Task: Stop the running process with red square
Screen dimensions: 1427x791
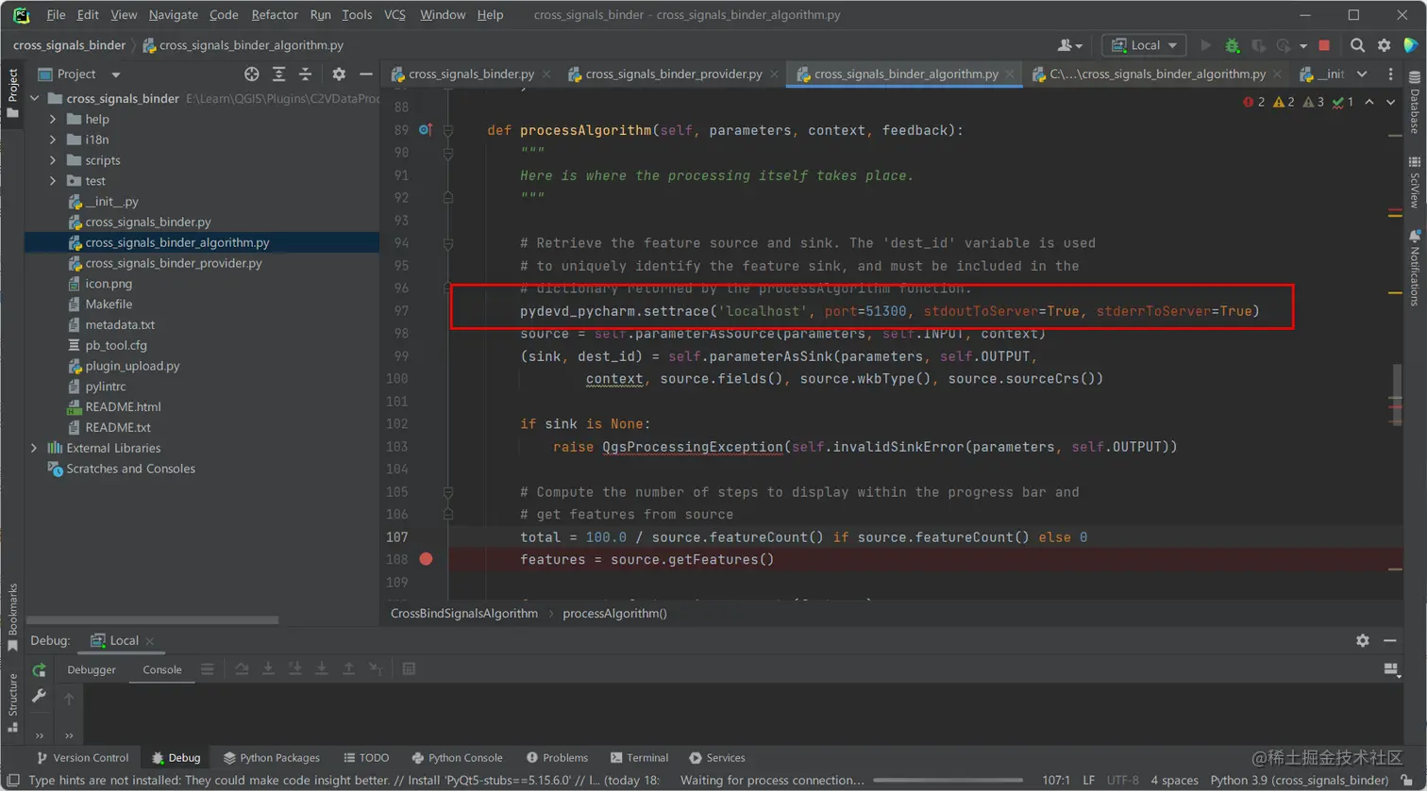Action: [x=1324, y=45]
